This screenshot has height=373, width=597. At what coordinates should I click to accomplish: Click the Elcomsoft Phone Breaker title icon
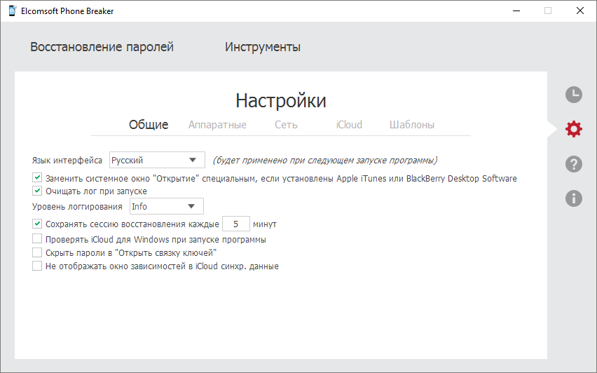pyautogui.click(x=12, y=11)
